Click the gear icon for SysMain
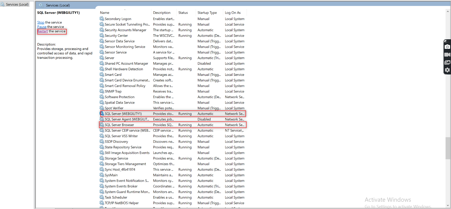Viewport: 451px width, 209px height. coord(102,175)
